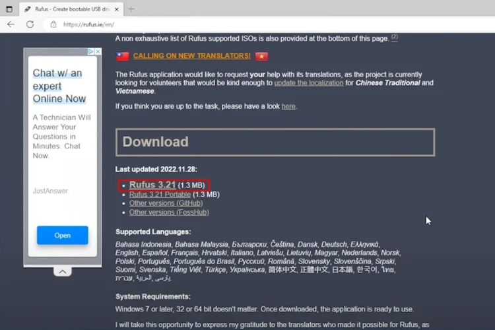Click the Calling on New Translators link
The height and width of the screenshot is (330, 495).
tap(191, 56)
